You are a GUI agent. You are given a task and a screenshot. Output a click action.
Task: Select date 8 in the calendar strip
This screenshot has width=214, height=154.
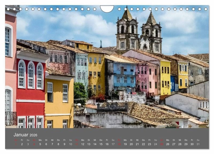pyautogui.click(x=58, y=144)
